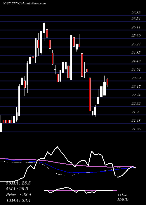Select the 24.85 price axis label
Screen dimensions: 146x205
click(136, 53)
